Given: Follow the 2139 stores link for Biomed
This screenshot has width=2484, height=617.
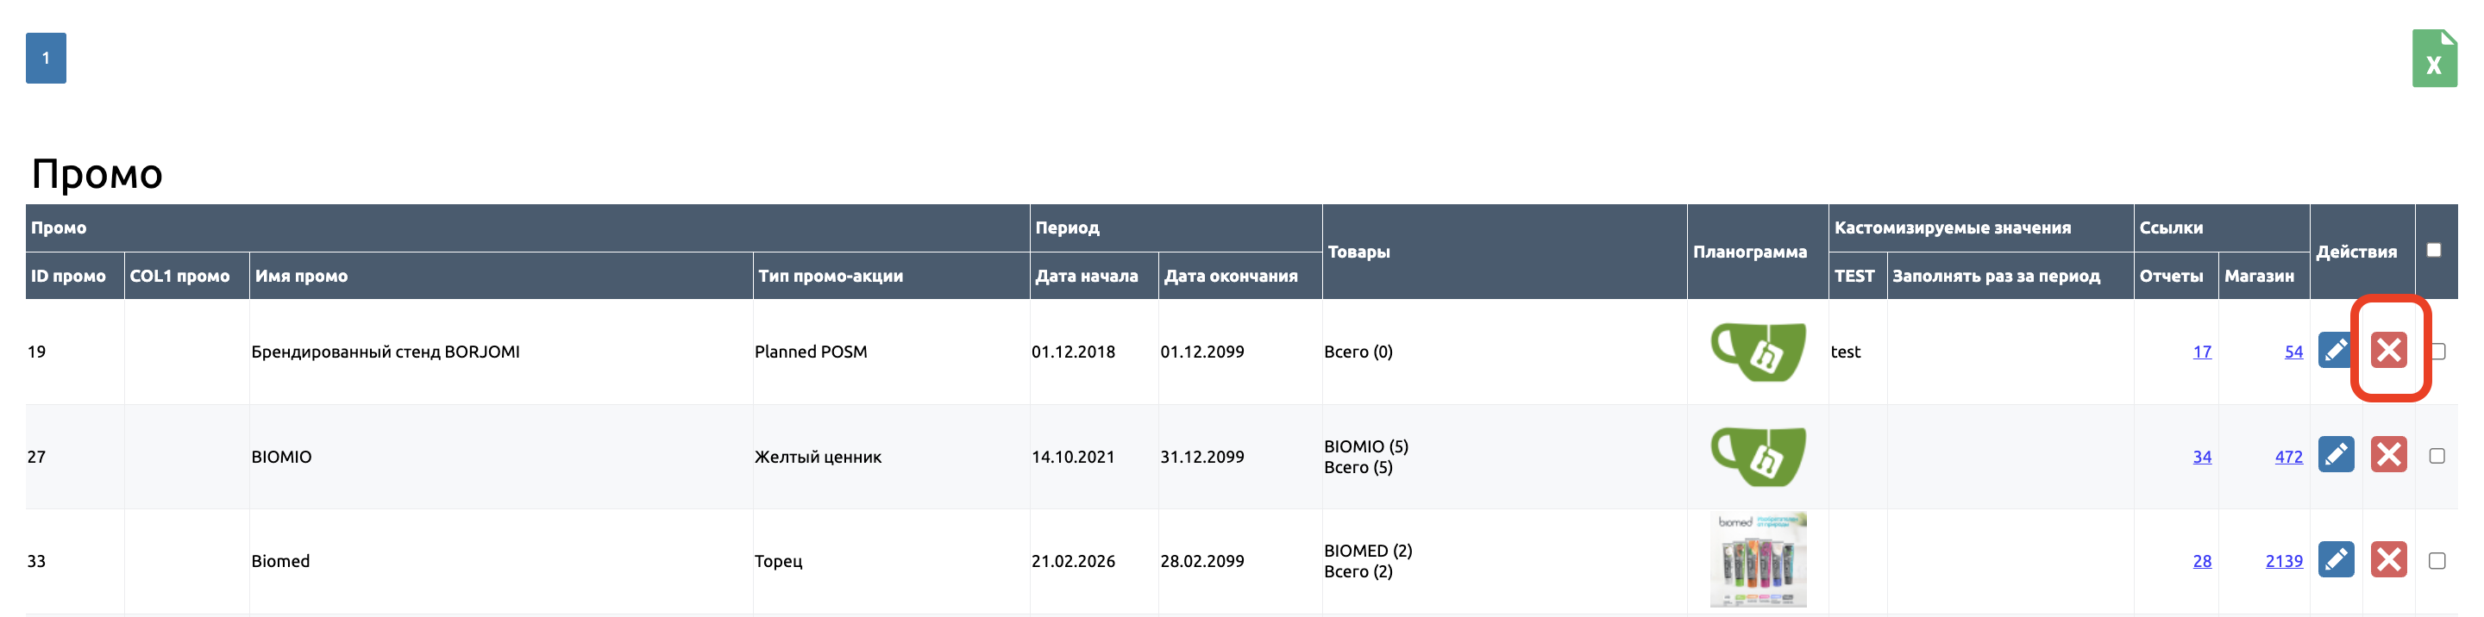Looking at the screenshot, I should 2283,561.
